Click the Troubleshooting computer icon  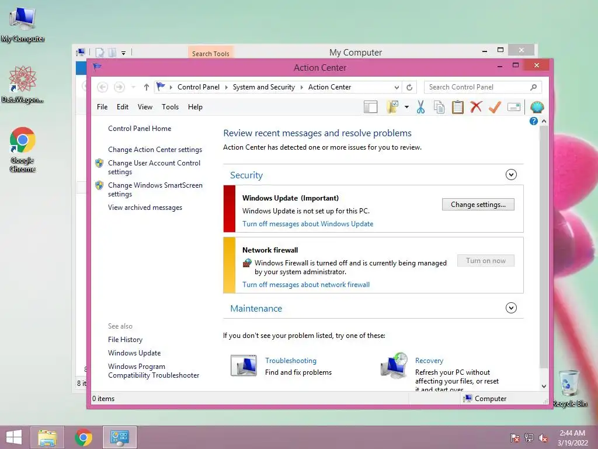(244, 365)
